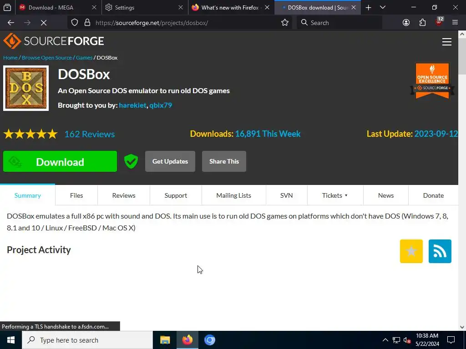Select the Support tab
The height and width of the screenshot is (349, 466).
[176, 195]
